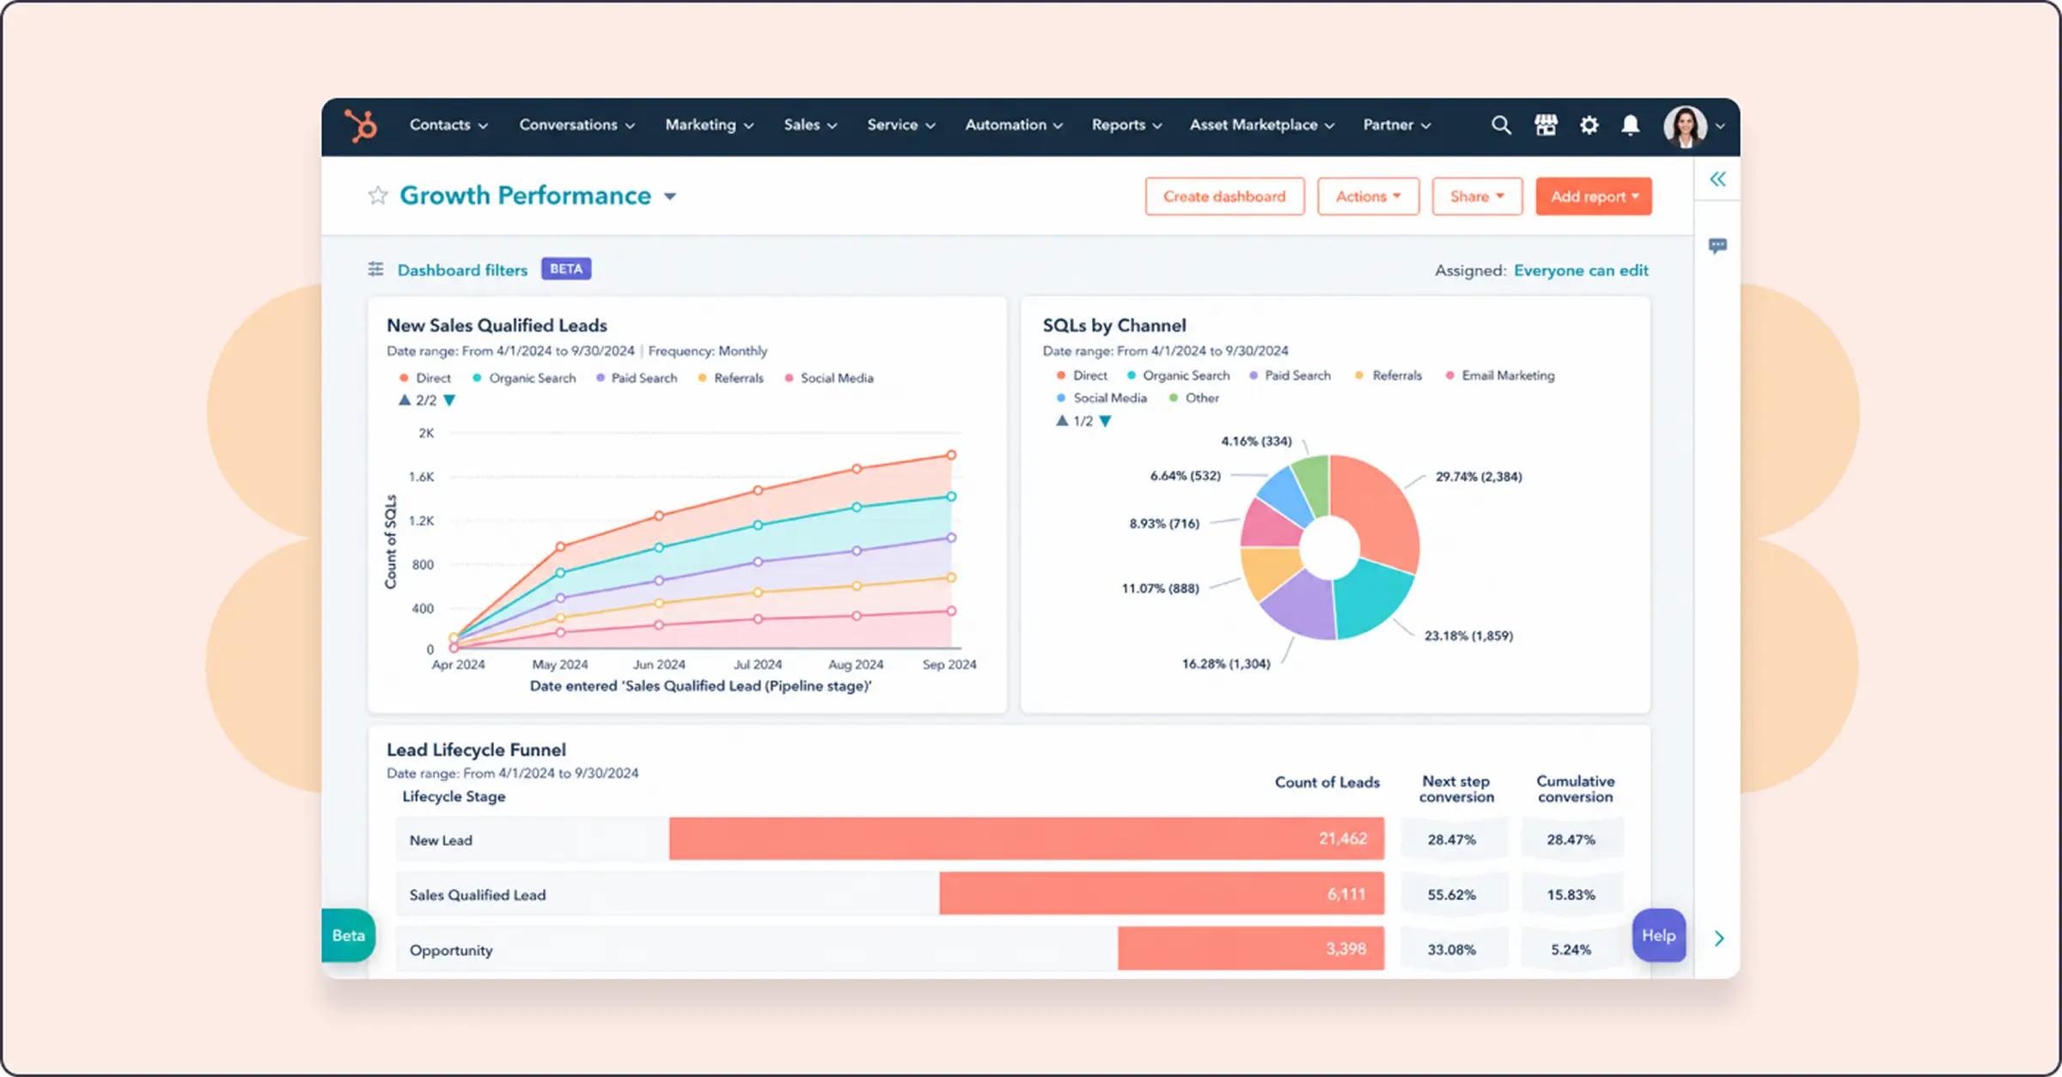Go to next legend page in New Sales Qualified Leads

449,400
